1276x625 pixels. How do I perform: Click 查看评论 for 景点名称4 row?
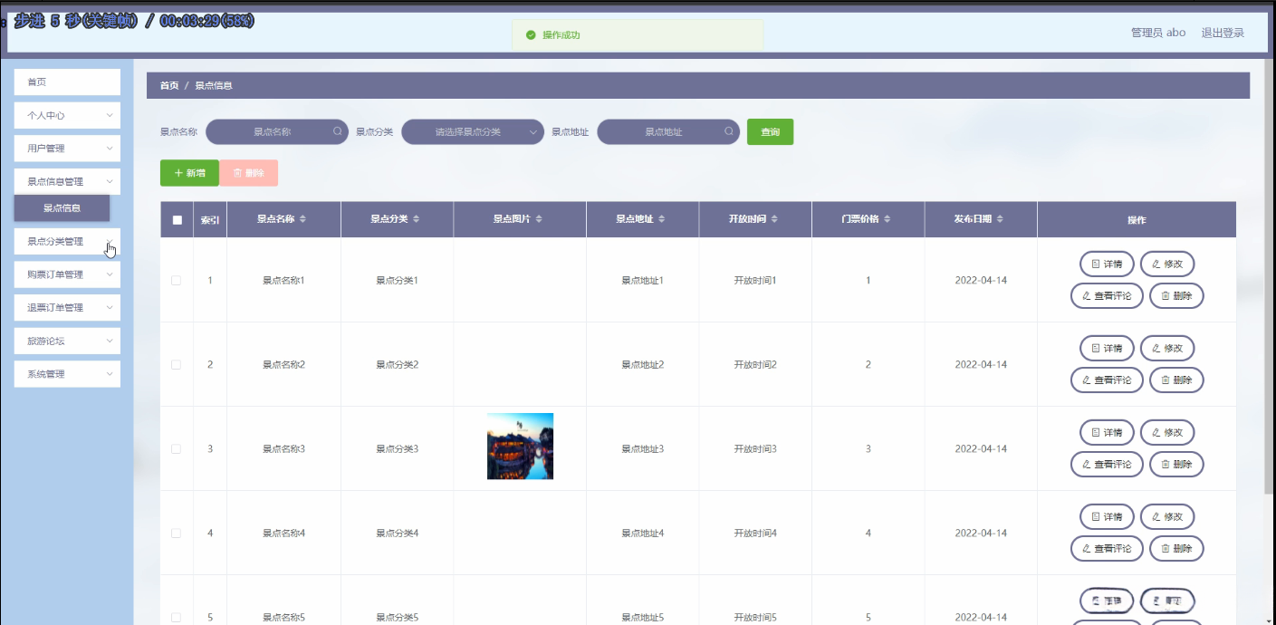[1107, 548]
